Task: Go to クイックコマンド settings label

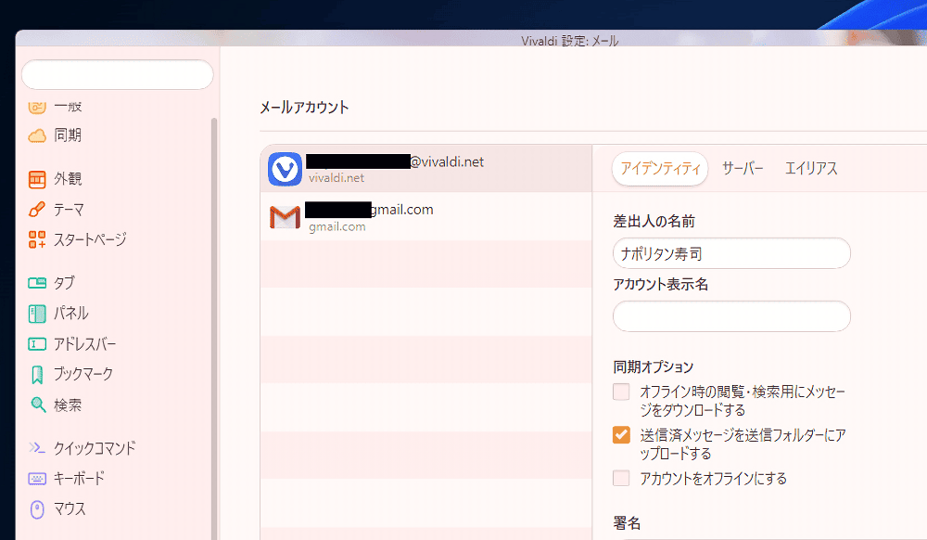Action: [x=95, y=448]
